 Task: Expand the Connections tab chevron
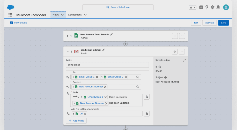click(x=85, y=15)
